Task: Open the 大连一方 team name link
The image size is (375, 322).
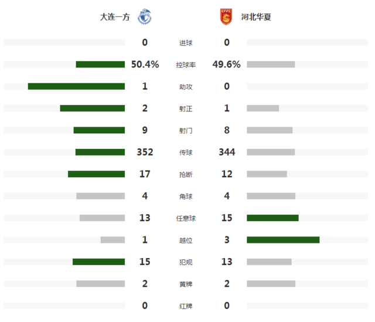Action: tap(115, 17)
